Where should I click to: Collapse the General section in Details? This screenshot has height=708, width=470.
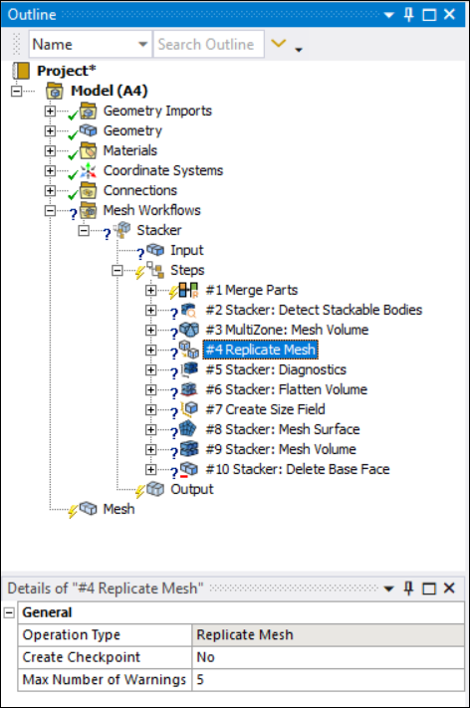(x=9, y=612)
